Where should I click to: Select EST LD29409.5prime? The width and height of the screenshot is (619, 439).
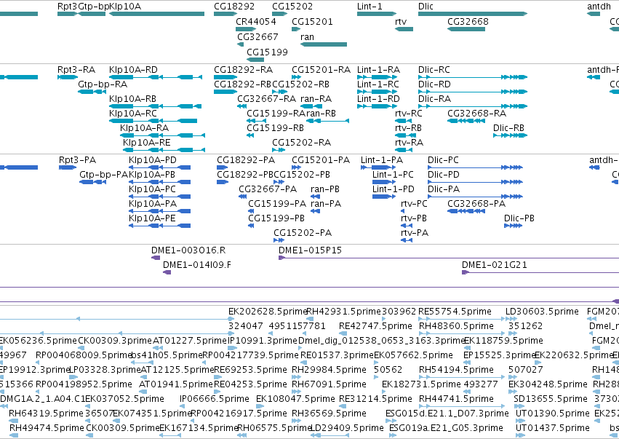pos(330,435)
